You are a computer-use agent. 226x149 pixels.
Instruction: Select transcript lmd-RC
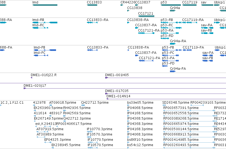click(40, 28)
